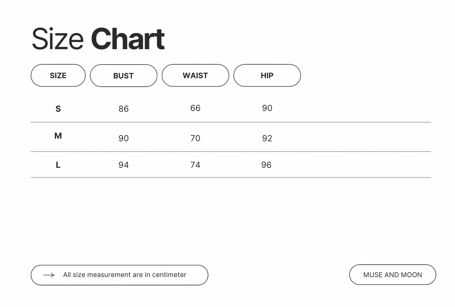Click hip value 90 in the S row
Screen dimensions: 455x307
coord(267,108)
